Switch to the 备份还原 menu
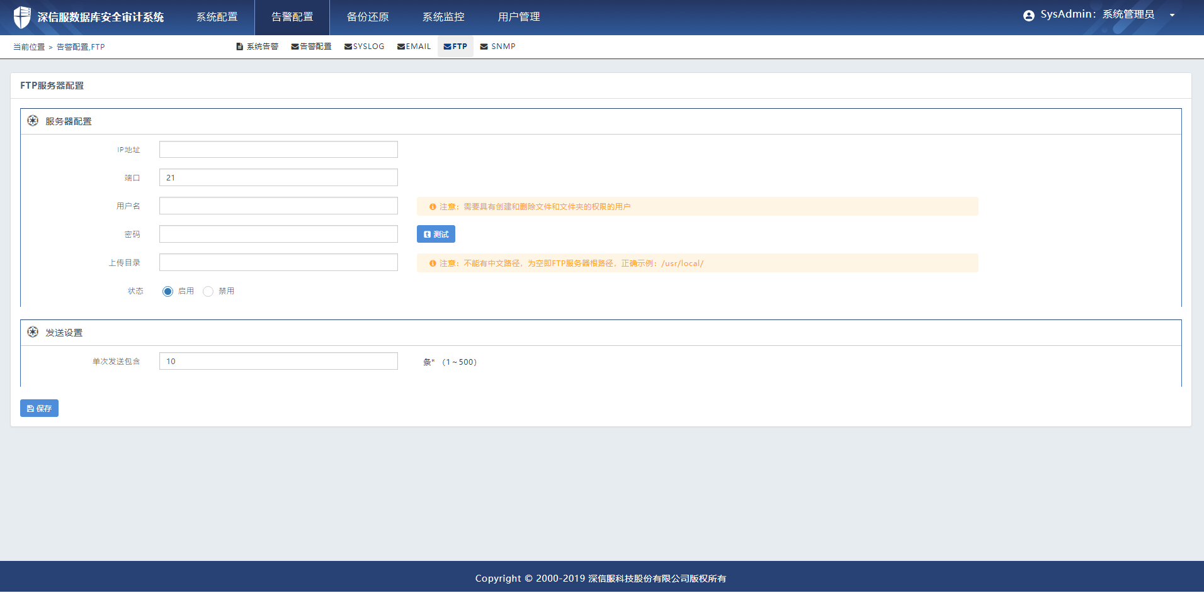Viewport: 1204px width, 593px height. point(368,17)
